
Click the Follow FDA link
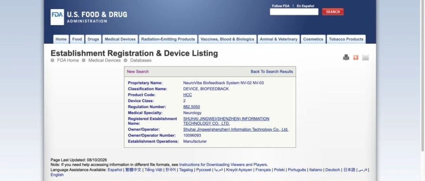pyautogui.click(x=281, y=6)
